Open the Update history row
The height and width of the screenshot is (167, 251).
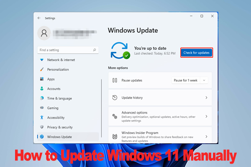click(160, 98)
